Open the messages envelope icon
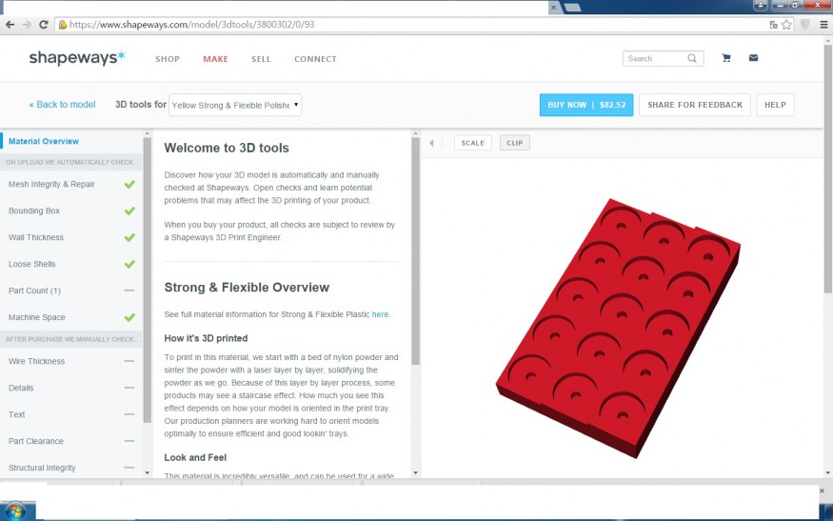Viewport: 833px width, 521px height. pyautogui.click(x=753, y=58)
